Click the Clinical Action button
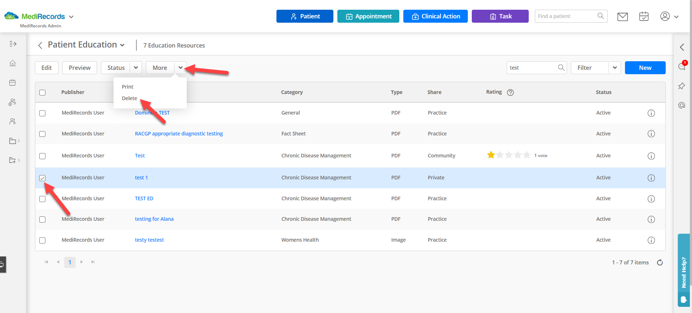This screenshot has width=692, height=313. pos(435,16)
